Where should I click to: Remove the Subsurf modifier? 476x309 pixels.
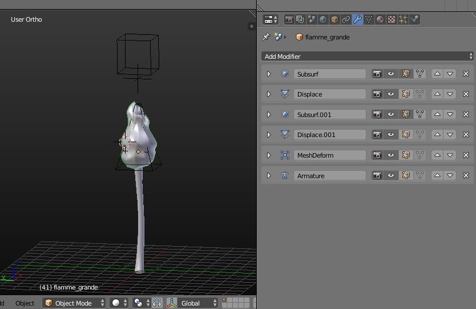(x=466, y=74)
